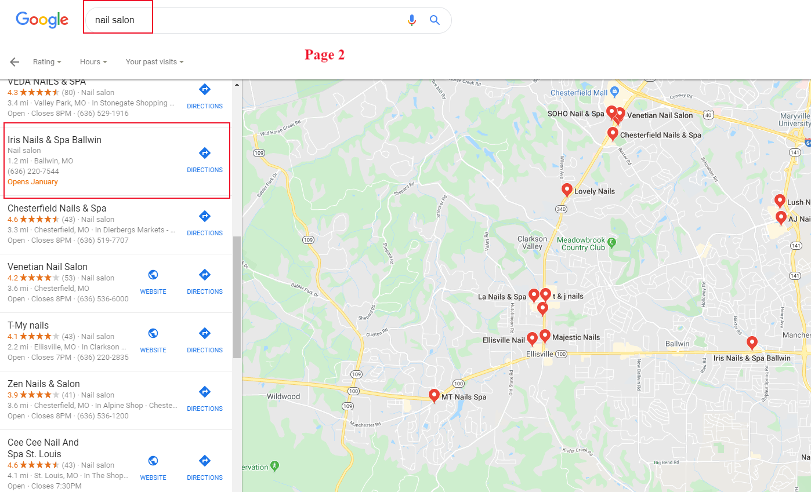Select Lovely Nails map pin
Screen dimensions: 811x492
567,189
